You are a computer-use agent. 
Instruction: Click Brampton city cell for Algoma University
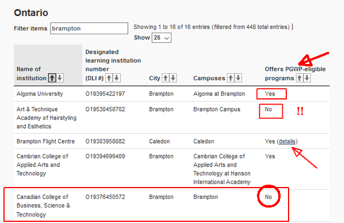point(161,94)
